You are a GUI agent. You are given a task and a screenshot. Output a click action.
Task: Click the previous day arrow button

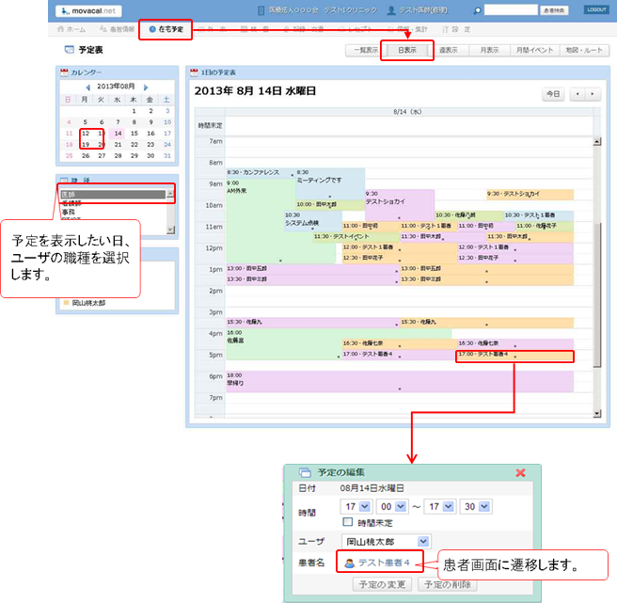click(x=579, y=94)
